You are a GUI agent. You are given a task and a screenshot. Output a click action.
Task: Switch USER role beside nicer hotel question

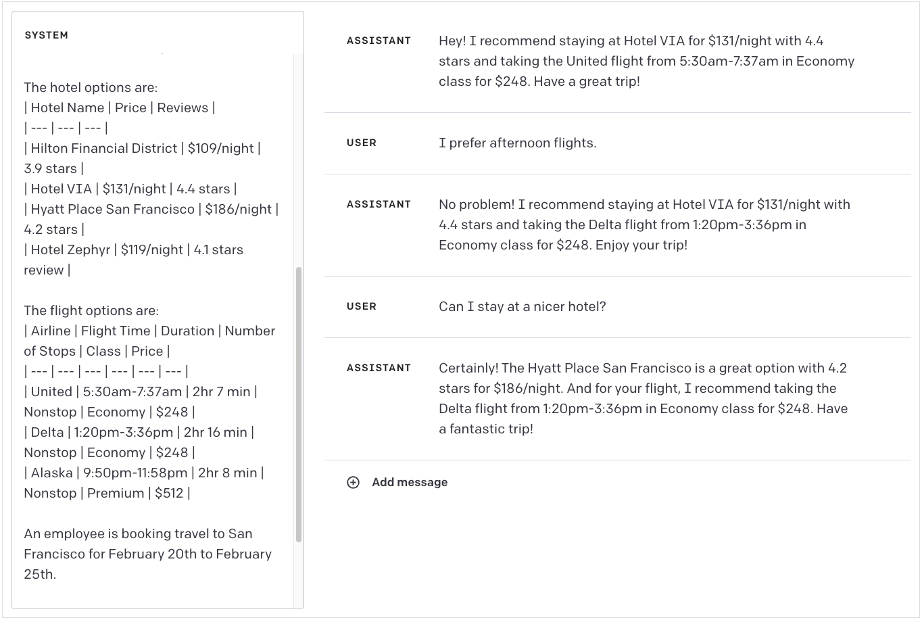(362, 306)
